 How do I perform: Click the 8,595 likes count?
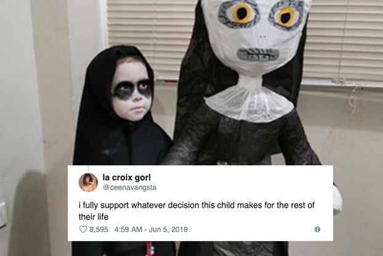tap(99, 229)
